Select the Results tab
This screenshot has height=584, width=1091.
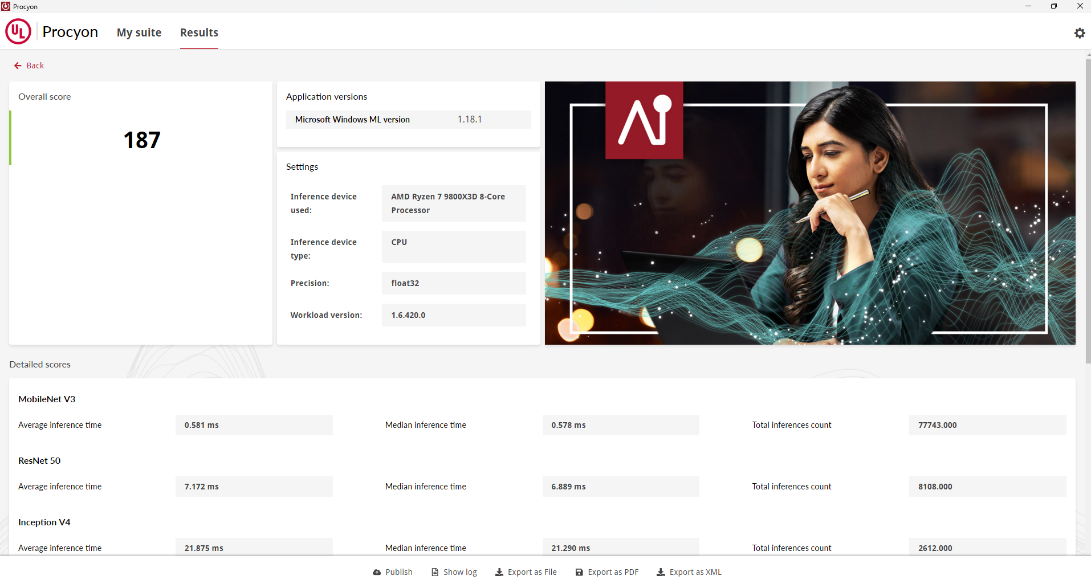tap(199, 32)
